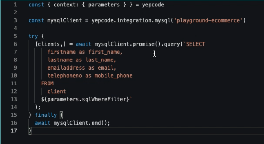Select line number 17 in gutter
This screenshot has height=144, width=264.
coord(14,131)
